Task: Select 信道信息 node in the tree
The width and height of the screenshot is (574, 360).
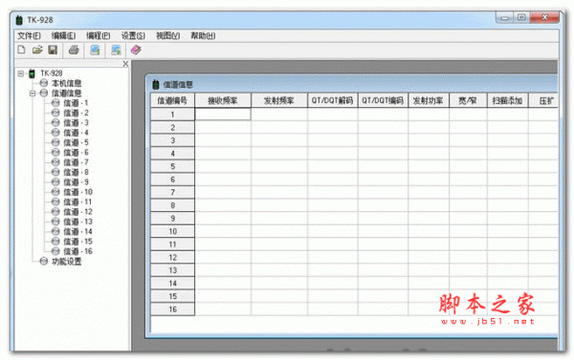Action: 66,94
